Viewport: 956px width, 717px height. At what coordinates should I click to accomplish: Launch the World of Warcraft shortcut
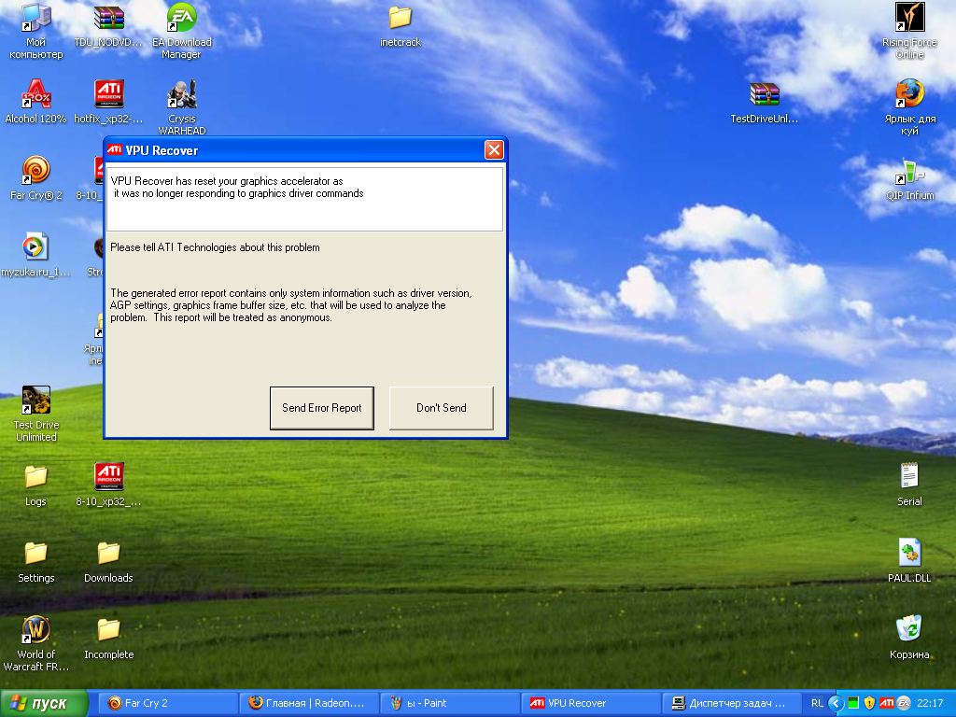pos(36,643)
